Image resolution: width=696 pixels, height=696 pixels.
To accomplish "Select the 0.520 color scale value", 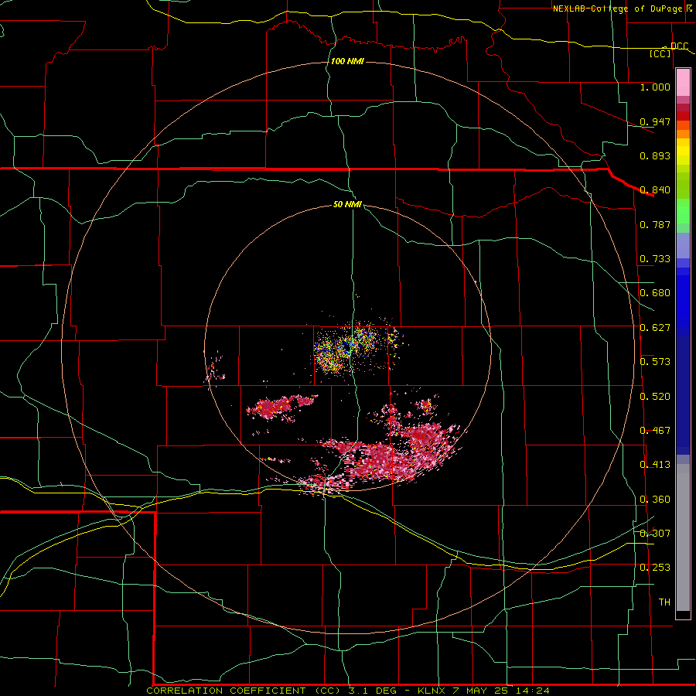I will click(x=655, y=397).
